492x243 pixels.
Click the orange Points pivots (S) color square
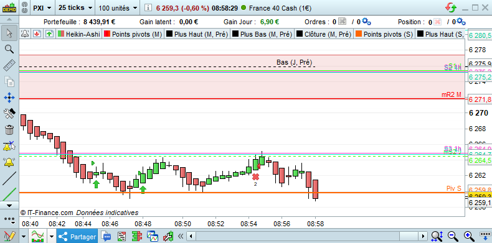click(x=359, y=34)
